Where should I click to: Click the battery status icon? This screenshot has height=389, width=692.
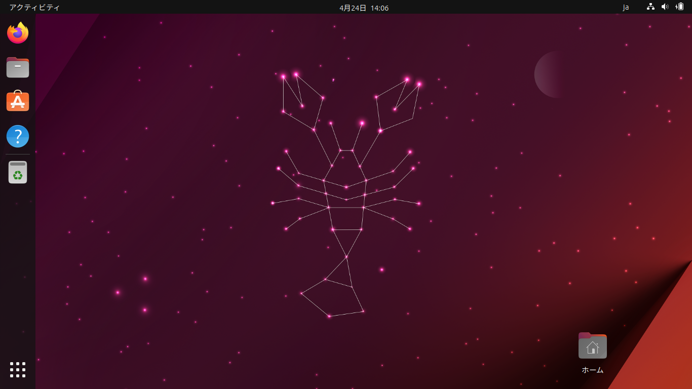(680, 7)
